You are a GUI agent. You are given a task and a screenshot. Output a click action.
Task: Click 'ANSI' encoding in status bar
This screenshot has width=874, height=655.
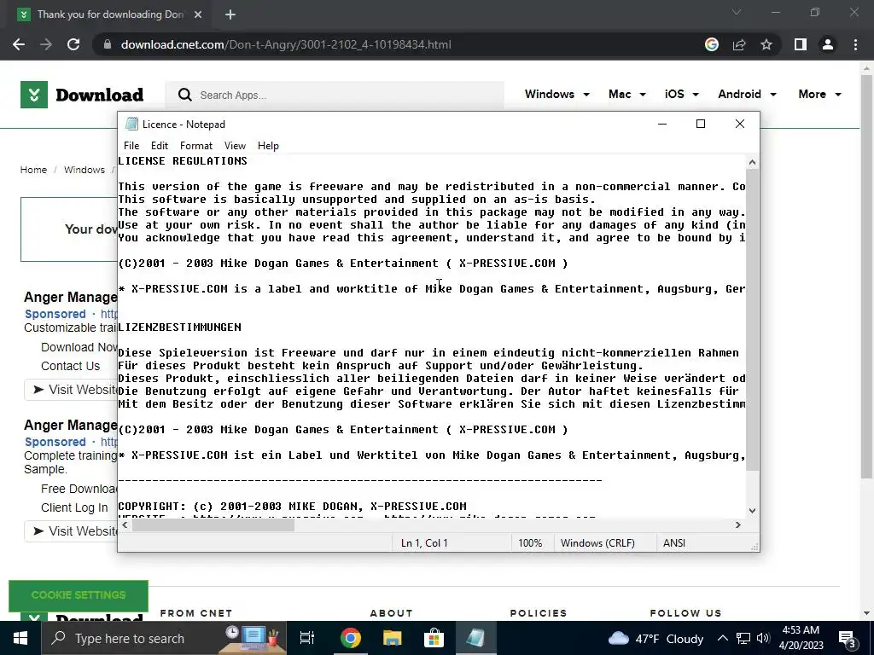point(674,543)
